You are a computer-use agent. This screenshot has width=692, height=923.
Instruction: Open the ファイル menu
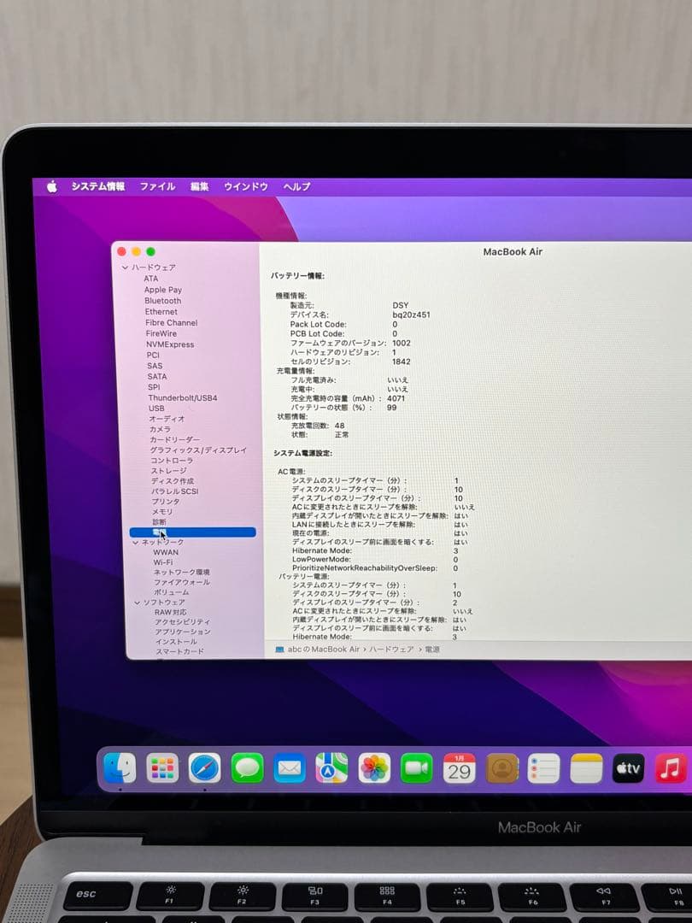(x=157, y=185)
